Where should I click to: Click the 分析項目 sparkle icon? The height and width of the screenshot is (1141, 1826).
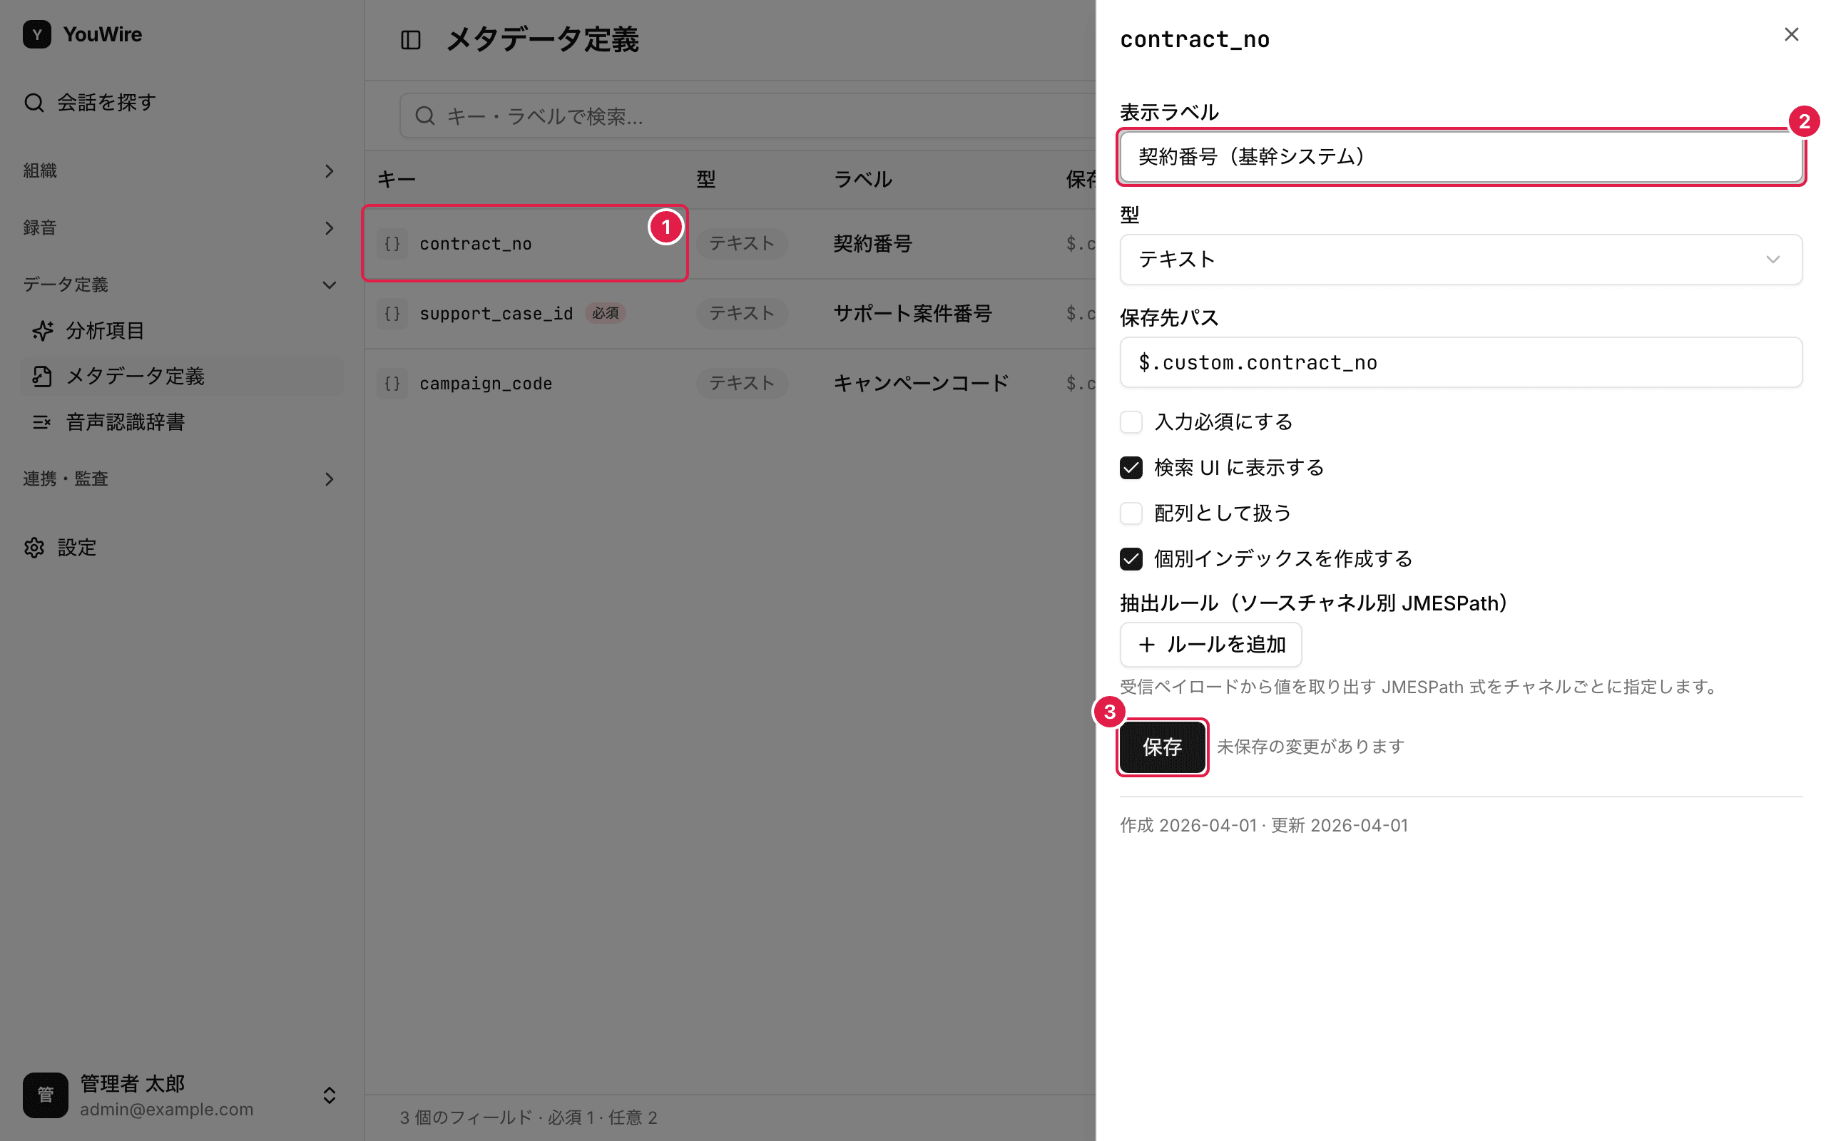click(x=42, y=330)
